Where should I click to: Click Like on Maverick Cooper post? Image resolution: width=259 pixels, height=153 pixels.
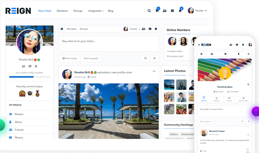click(x=203, y=151)
